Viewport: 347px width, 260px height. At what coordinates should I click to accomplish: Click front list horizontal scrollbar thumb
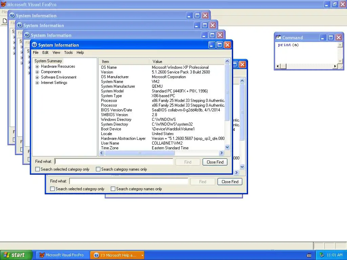click(x=139, y=153)
